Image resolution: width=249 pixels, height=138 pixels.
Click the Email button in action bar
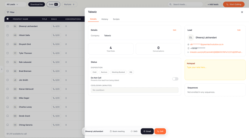tap(147, 131)
